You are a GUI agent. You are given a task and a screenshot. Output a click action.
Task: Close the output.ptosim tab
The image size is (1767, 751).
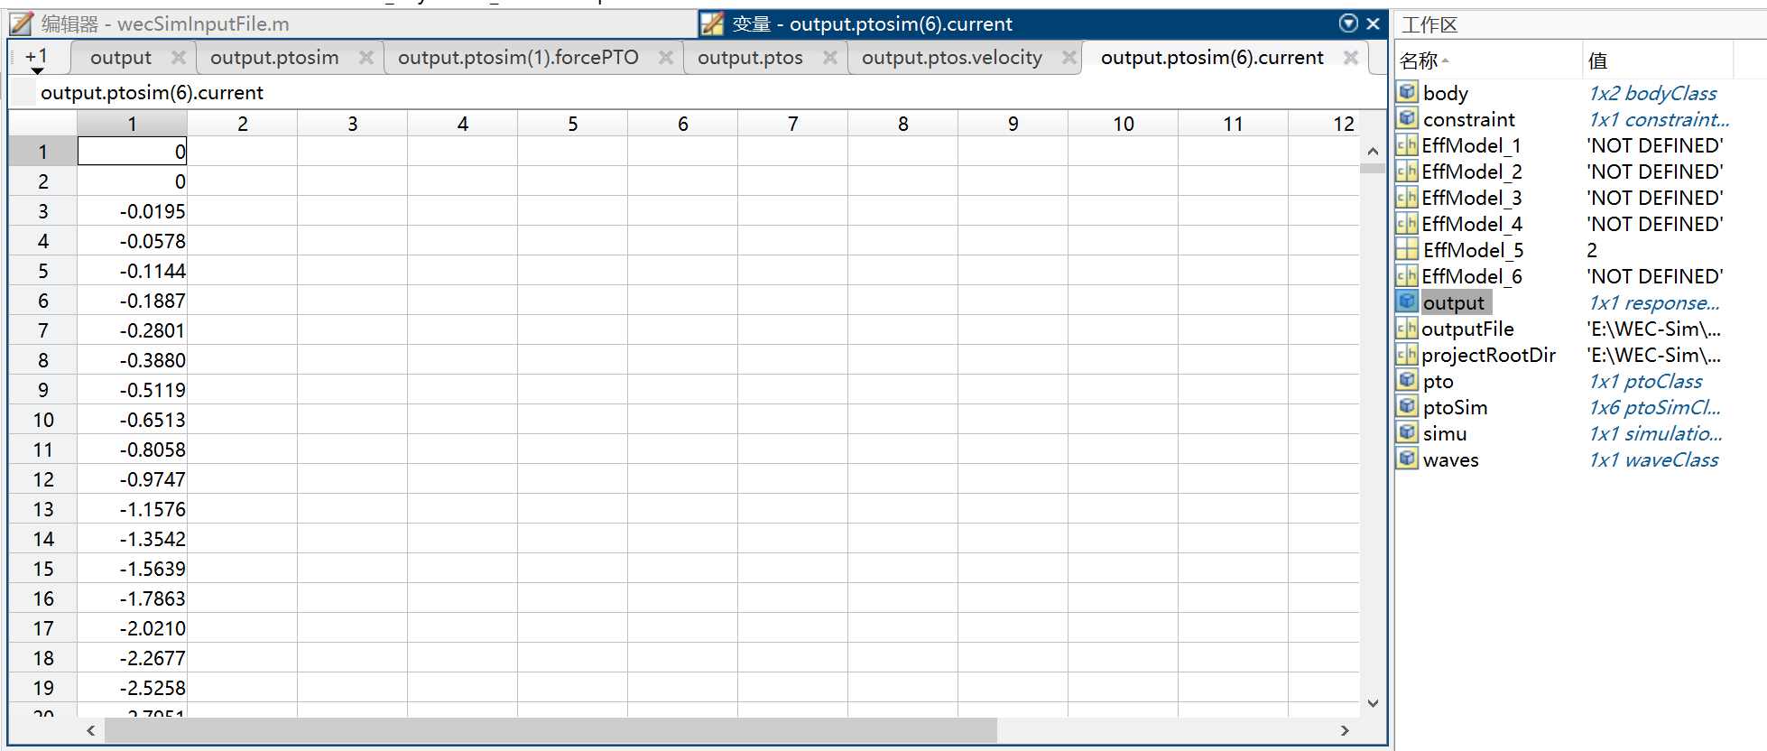[366, 58]
